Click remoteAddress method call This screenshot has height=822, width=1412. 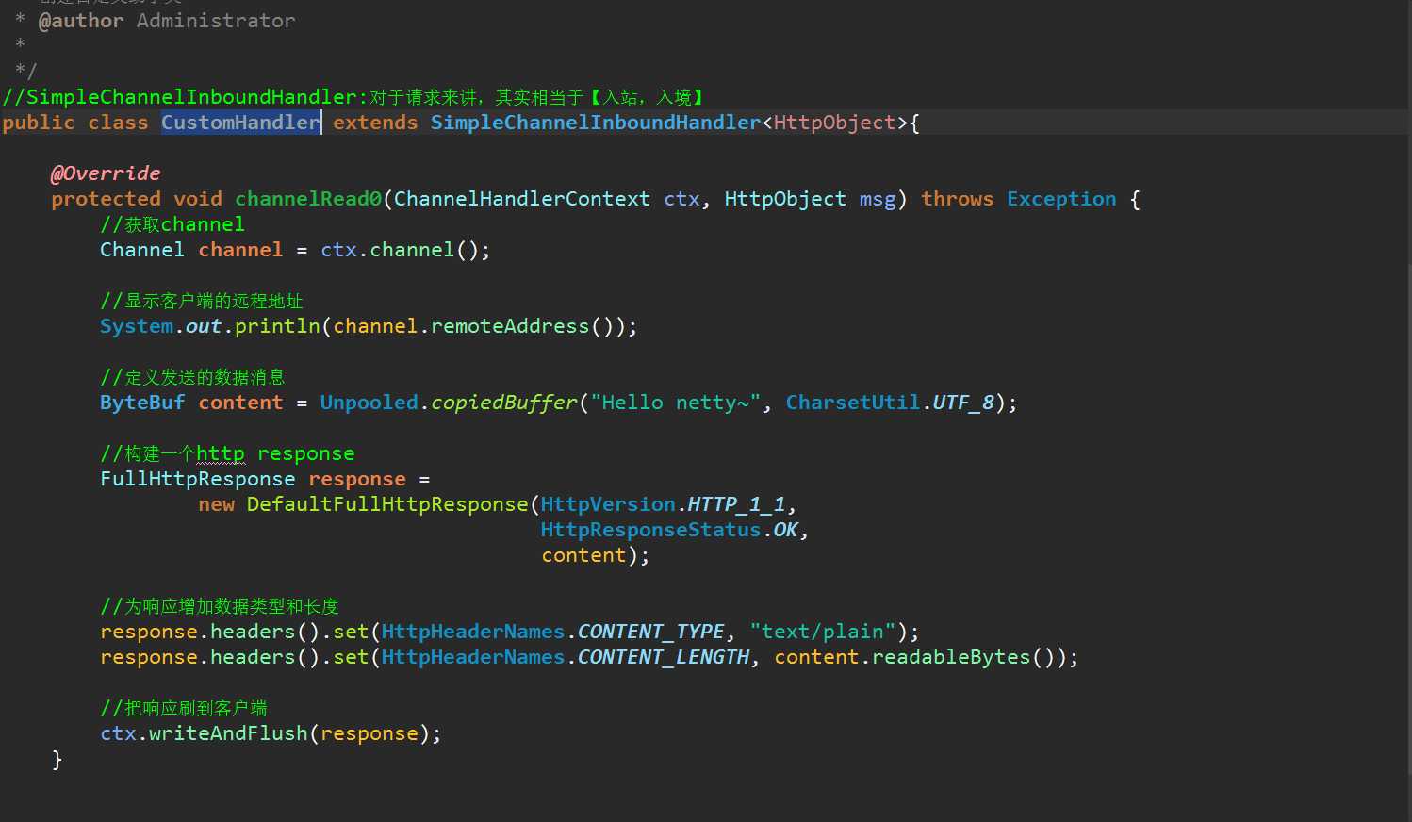(x=510, y=326)
